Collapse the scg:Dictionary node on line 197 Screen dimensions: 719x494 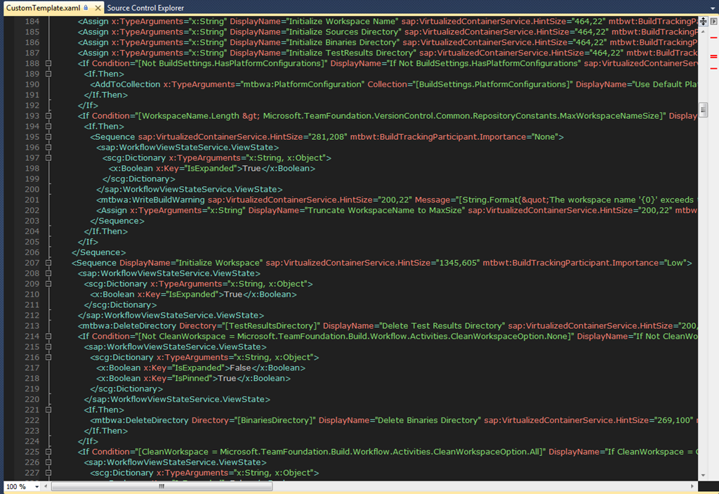click(48, 158)
